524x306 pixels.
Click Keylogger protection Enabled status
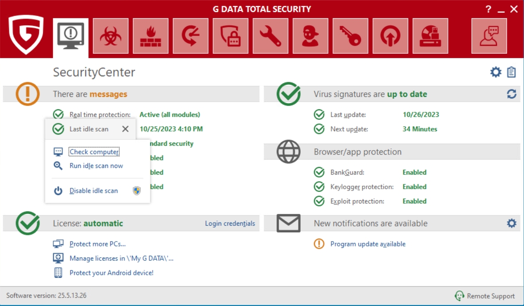point(414,187)
